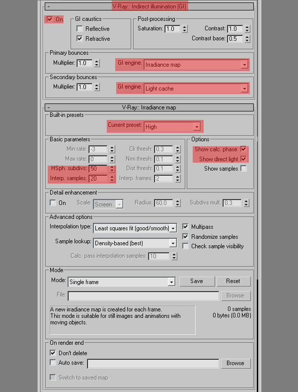Open the Sample lookup dropdown
298x392 pixels.
(x=135, y=243)
